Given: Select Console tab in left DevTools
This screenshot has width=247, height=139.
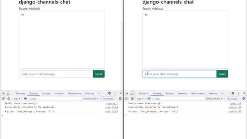Looking at the screenshot, I should [34, 93].
